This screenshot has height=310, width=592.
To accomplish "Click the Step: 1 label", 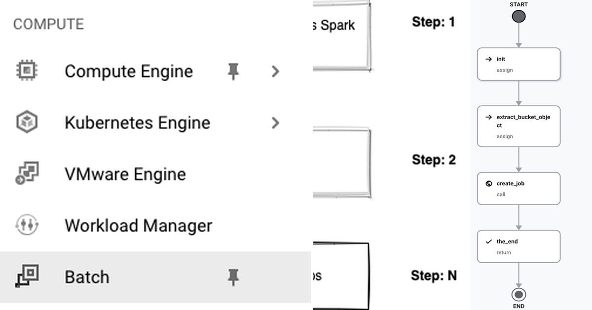I will pyautogui.click(x=434, y=22).
